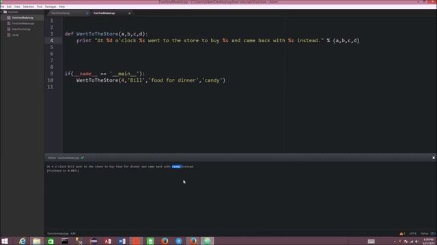Click line number 10 in the gutter
The height and width of the screenshot is (245, 437).
coord(50,80)
